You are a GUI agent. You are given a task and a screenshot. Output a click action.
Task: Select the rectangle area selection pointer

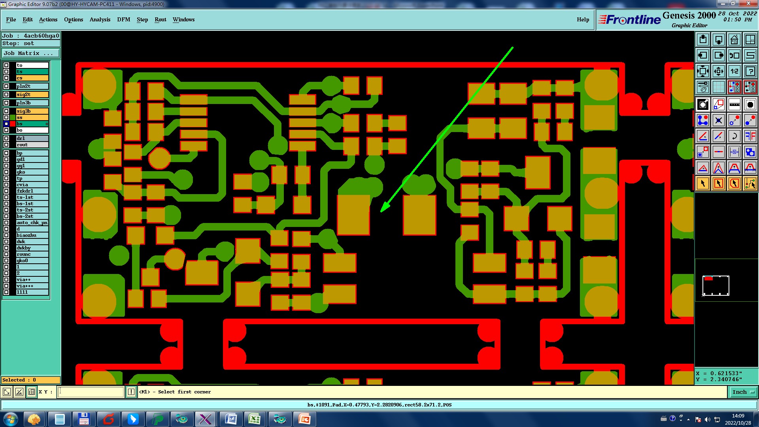tap(718, 183)
